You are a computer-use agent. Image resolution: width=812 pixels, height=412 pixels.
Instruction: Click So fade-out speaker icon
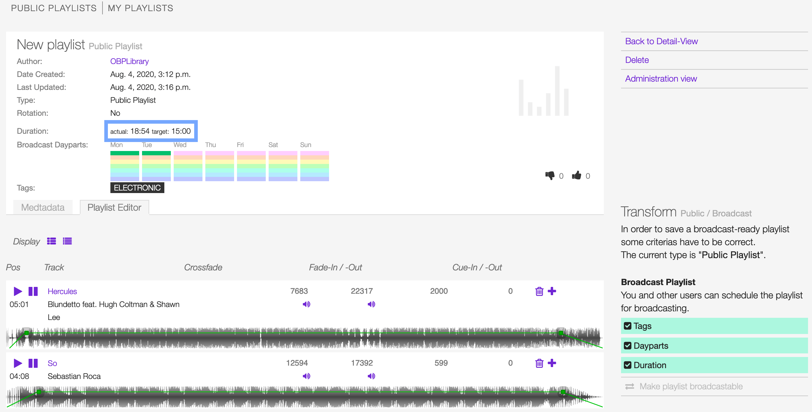[371, 376]
